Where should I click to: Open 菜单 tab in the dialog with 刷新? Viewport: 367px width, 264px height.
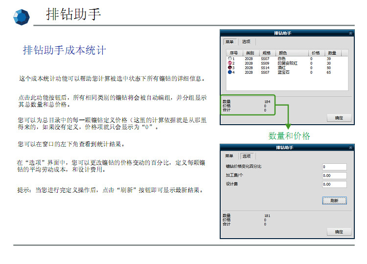(229, 156)
